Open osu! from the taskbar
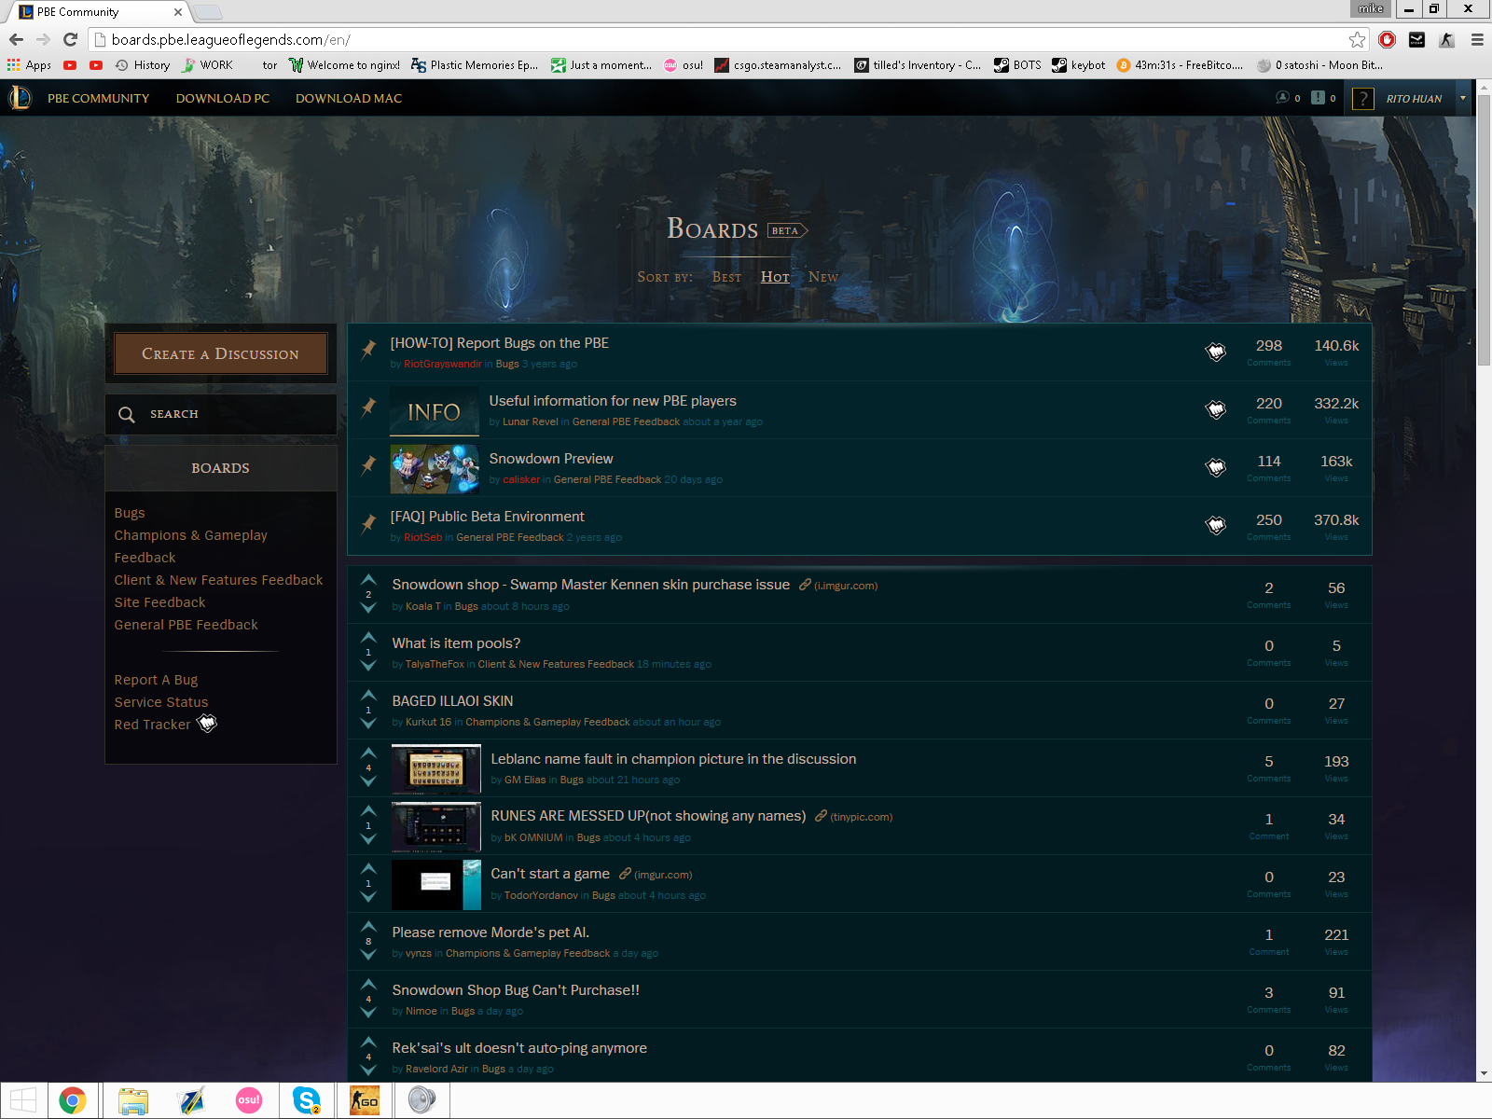 coord(249,1100)
